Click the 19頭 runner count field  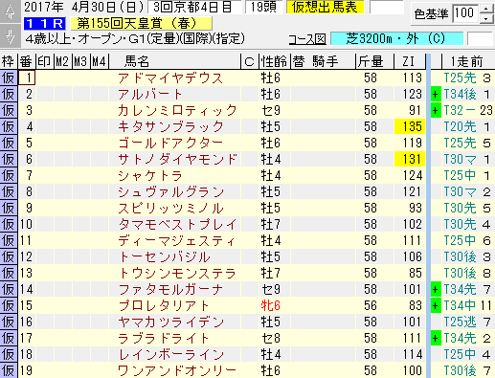click(x=263, y=7)
